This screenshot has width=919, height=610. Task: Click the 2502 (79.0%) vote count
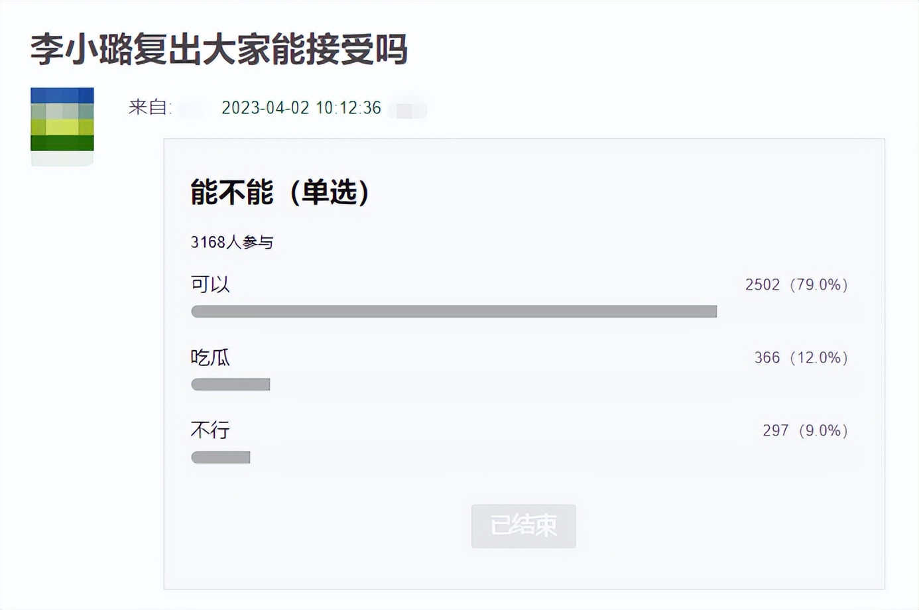[x=796, y=284]
